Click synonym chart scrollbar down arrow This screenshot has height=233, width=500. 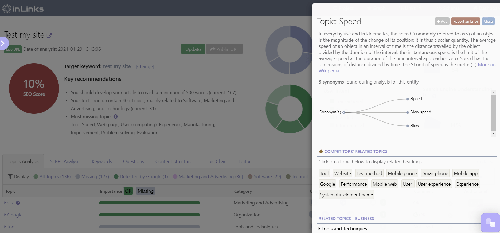pos(493,133)
